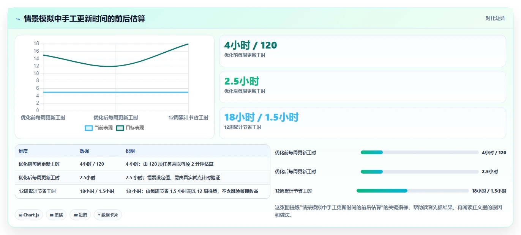The width and height of the screenshot is (521, 235).
Task: Click the 数据 table column header
Action: pos(84,151)
